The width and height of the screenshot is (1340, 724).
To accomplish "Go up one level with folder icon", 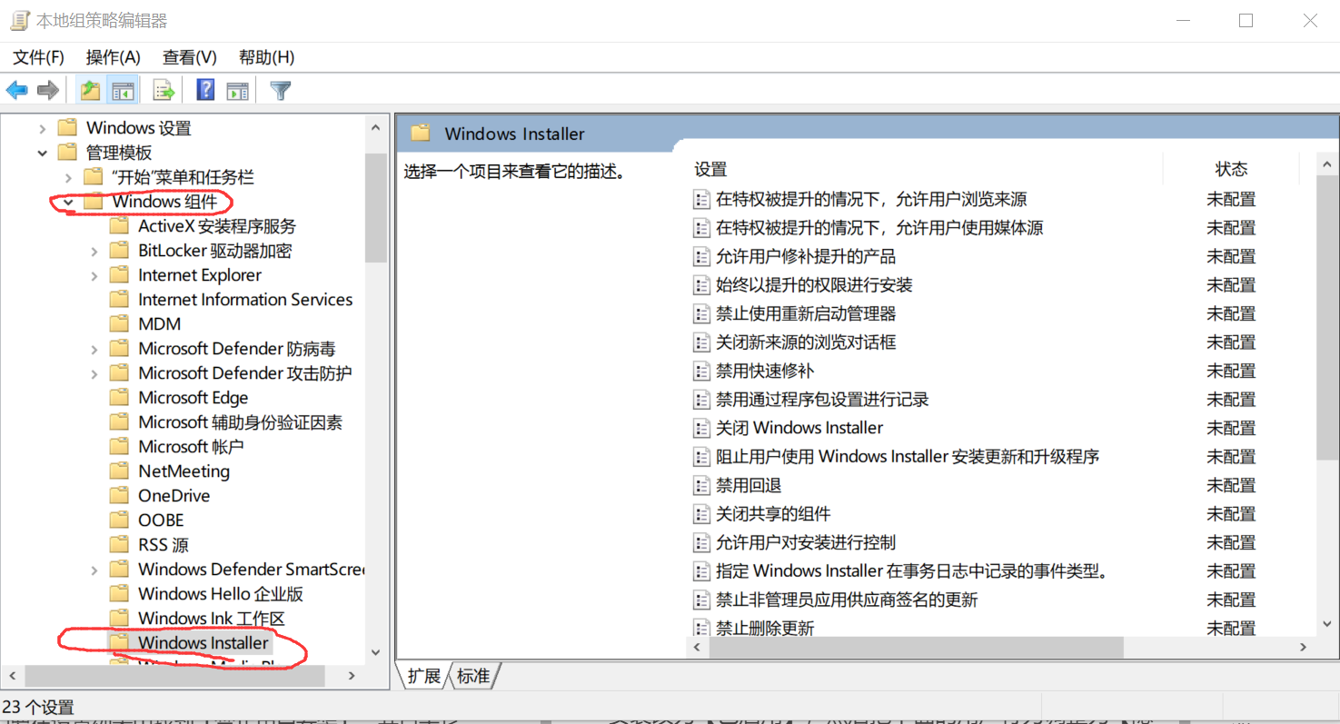I will [90, 90].
